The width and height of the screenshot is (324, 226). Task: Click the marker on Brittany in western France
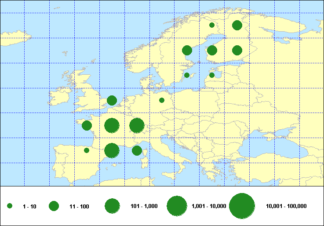(x=87, y=125)
